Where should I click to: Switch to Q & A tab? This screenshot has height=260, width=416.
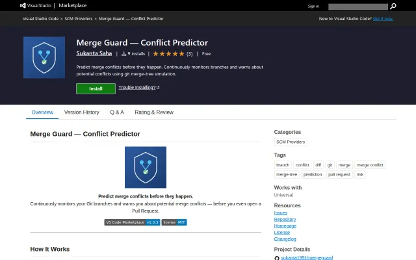(x=117, y=112)
